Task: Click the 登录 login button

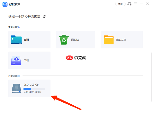Action: (x=120, y=4)
